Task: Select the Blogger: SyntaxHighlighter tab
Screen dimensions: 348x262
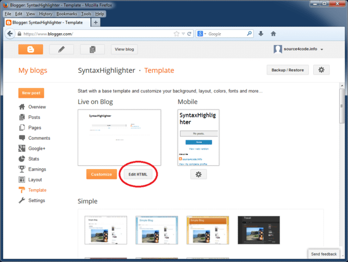Action: click(47, 22)
